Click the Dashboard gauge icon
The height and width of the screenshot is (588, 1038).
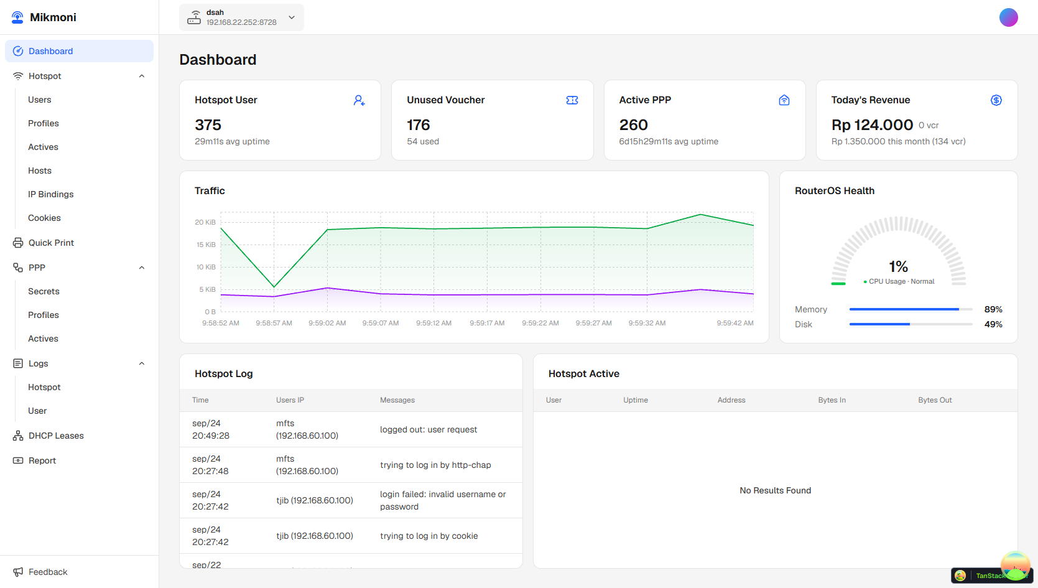(18, 51)
